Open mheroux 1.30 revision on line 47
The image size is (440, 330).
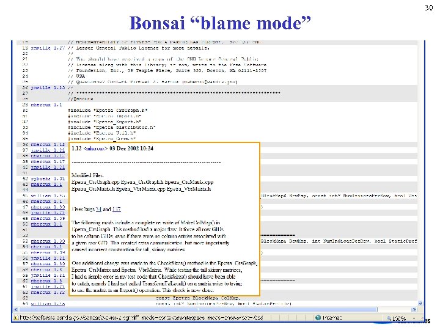[x=48, y=207]
